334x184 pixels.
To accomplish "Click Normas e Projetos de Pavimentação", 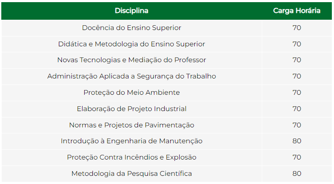I will coord(132,125).
